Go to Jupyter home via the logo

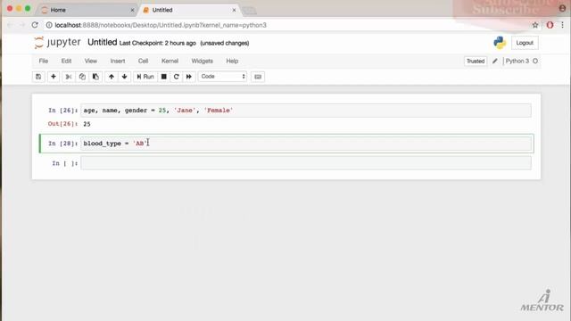pyautogui.click(x=57, y=43)
